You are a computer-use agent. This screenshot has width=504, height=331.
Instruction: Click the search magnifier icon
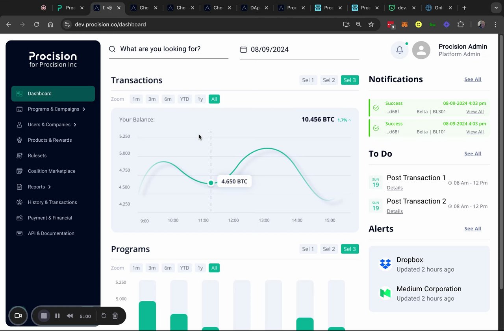point(112,49)
